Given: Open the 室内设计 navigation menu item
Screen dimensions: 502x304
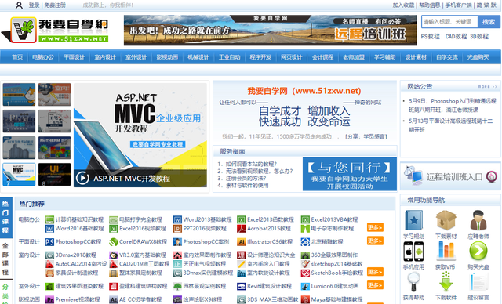Looking at the screenshot, I should pos(104,57).
